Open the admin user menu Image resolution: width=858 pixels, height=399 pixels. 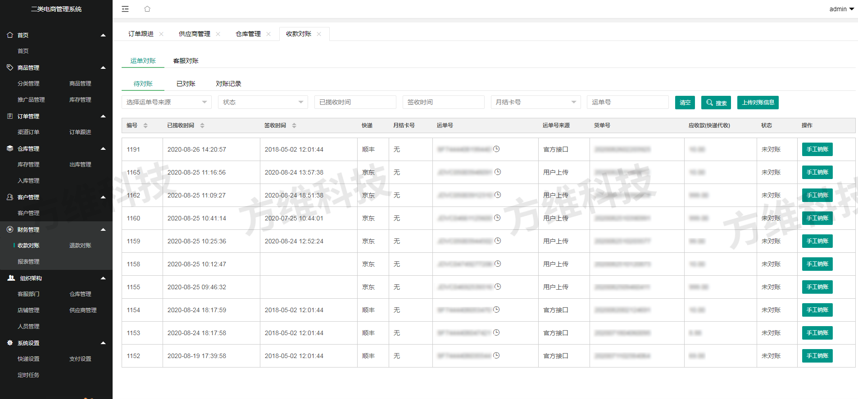841,9
